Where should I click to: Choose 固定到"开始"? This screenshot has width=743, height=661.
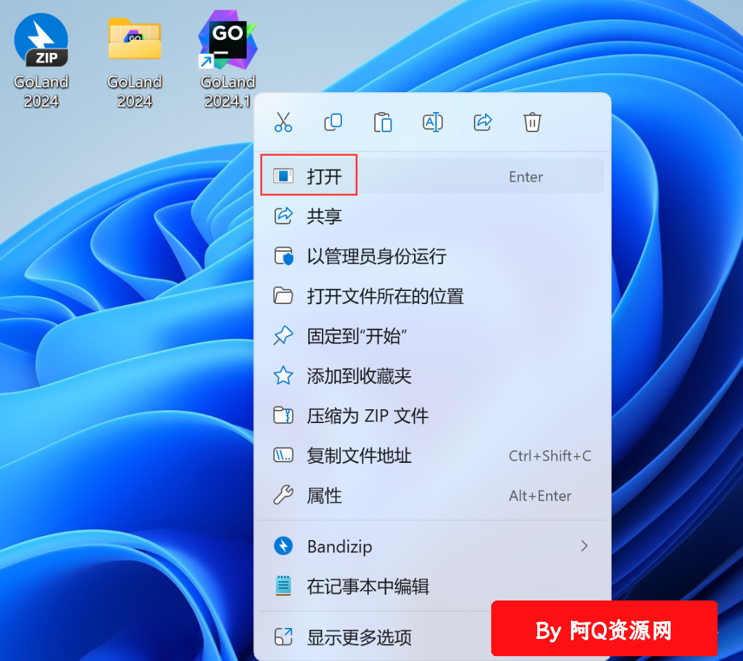(432, 336)
